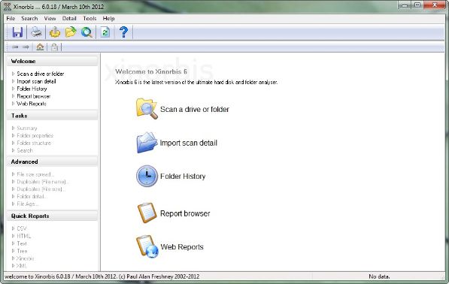This screenshot has height=284, width=449.
Task: Choose XML under Quick Reports
Action: 22,266
